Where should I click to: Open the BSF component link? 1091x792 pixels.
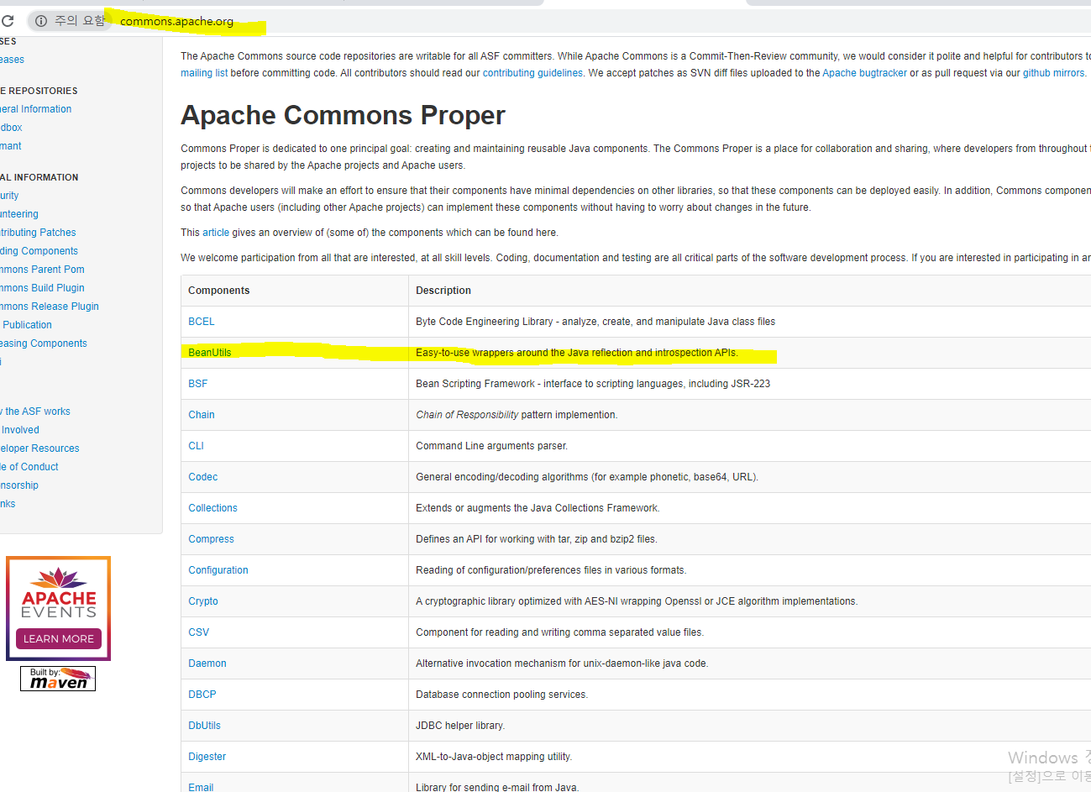tap(198, 384)
